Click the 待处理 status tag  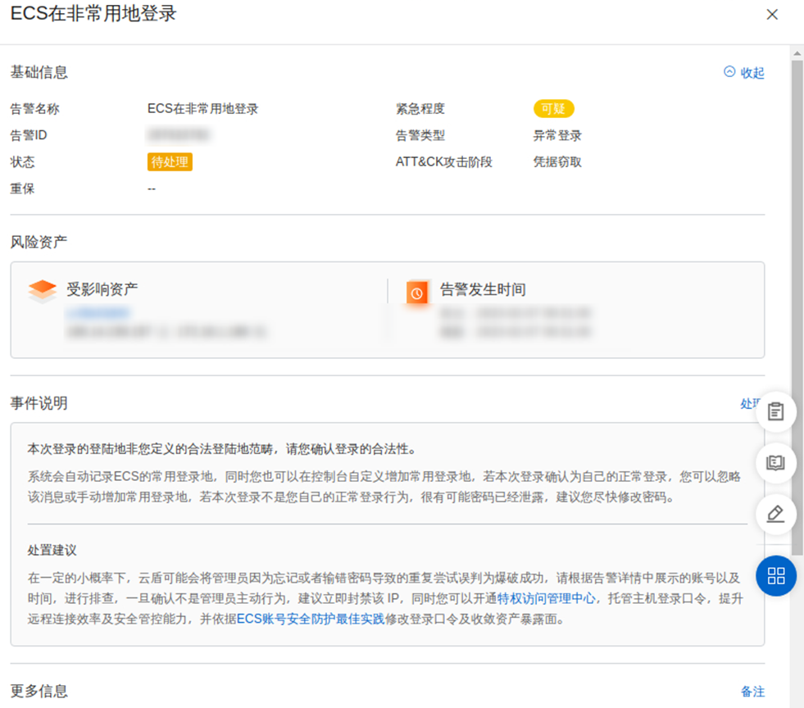point(170,162)
